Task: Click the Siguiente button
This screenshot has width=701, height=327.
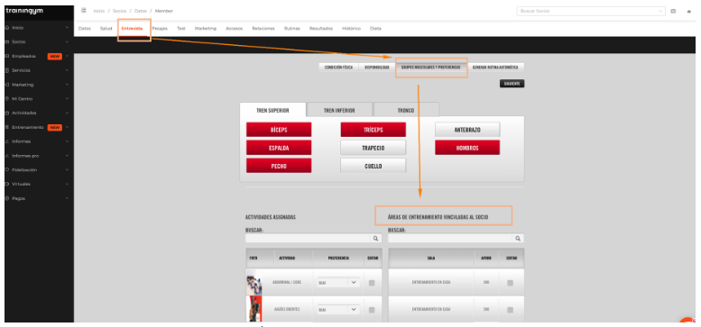Action: point(512,84)
